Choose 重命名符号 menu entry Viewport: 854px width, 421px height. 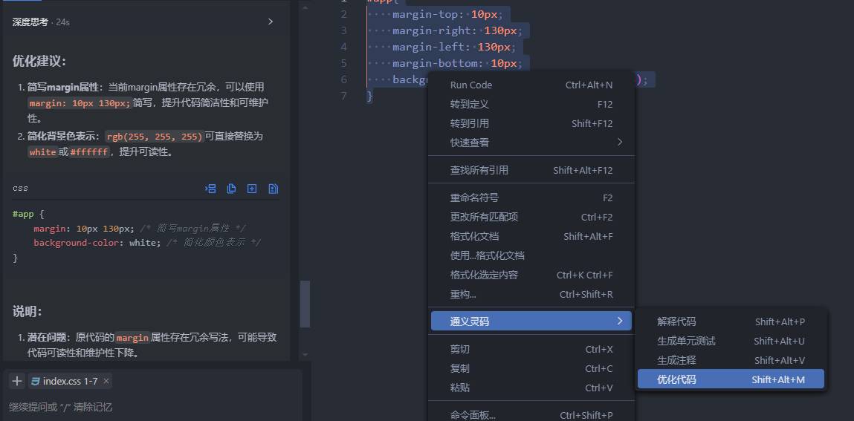[531, 198]
